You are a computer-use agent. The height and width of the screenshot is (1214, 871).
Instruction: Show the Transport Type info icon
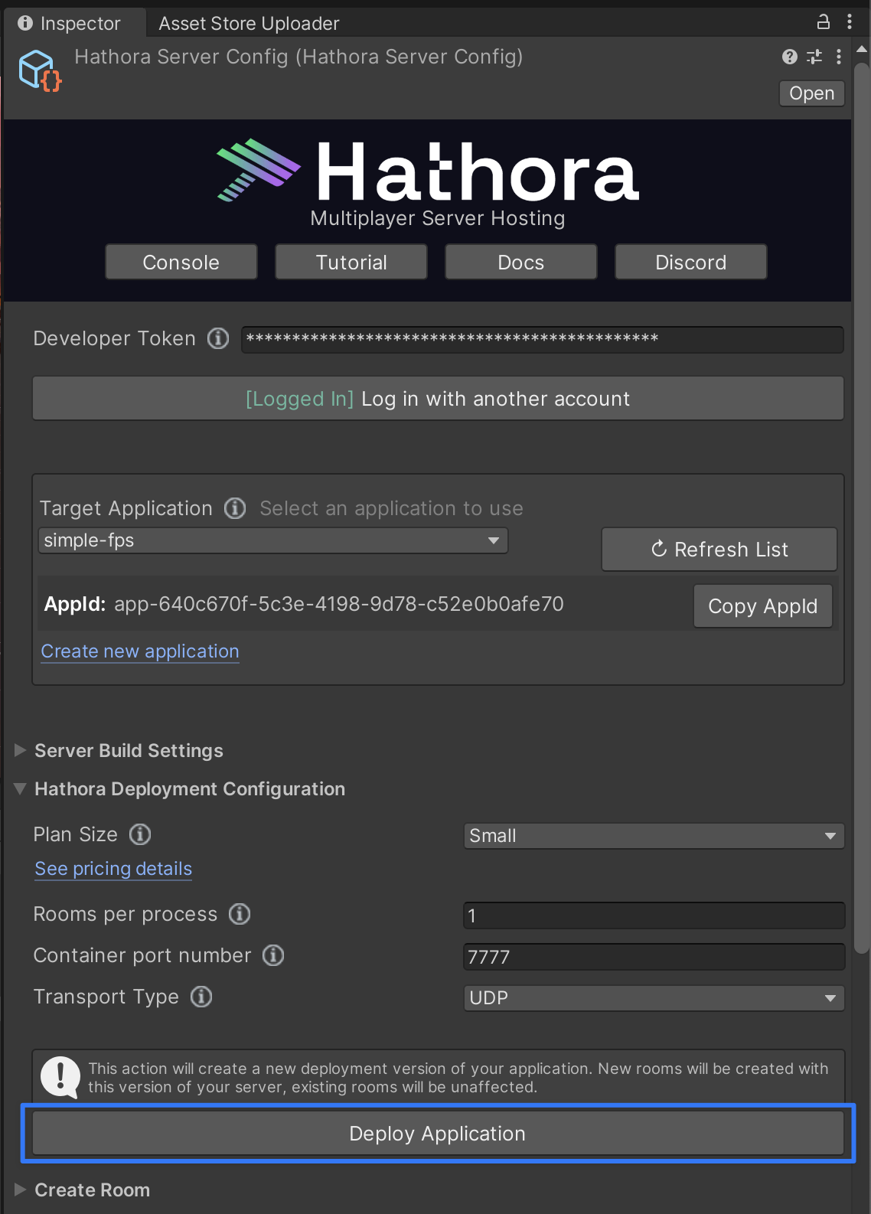pos(201,997)
